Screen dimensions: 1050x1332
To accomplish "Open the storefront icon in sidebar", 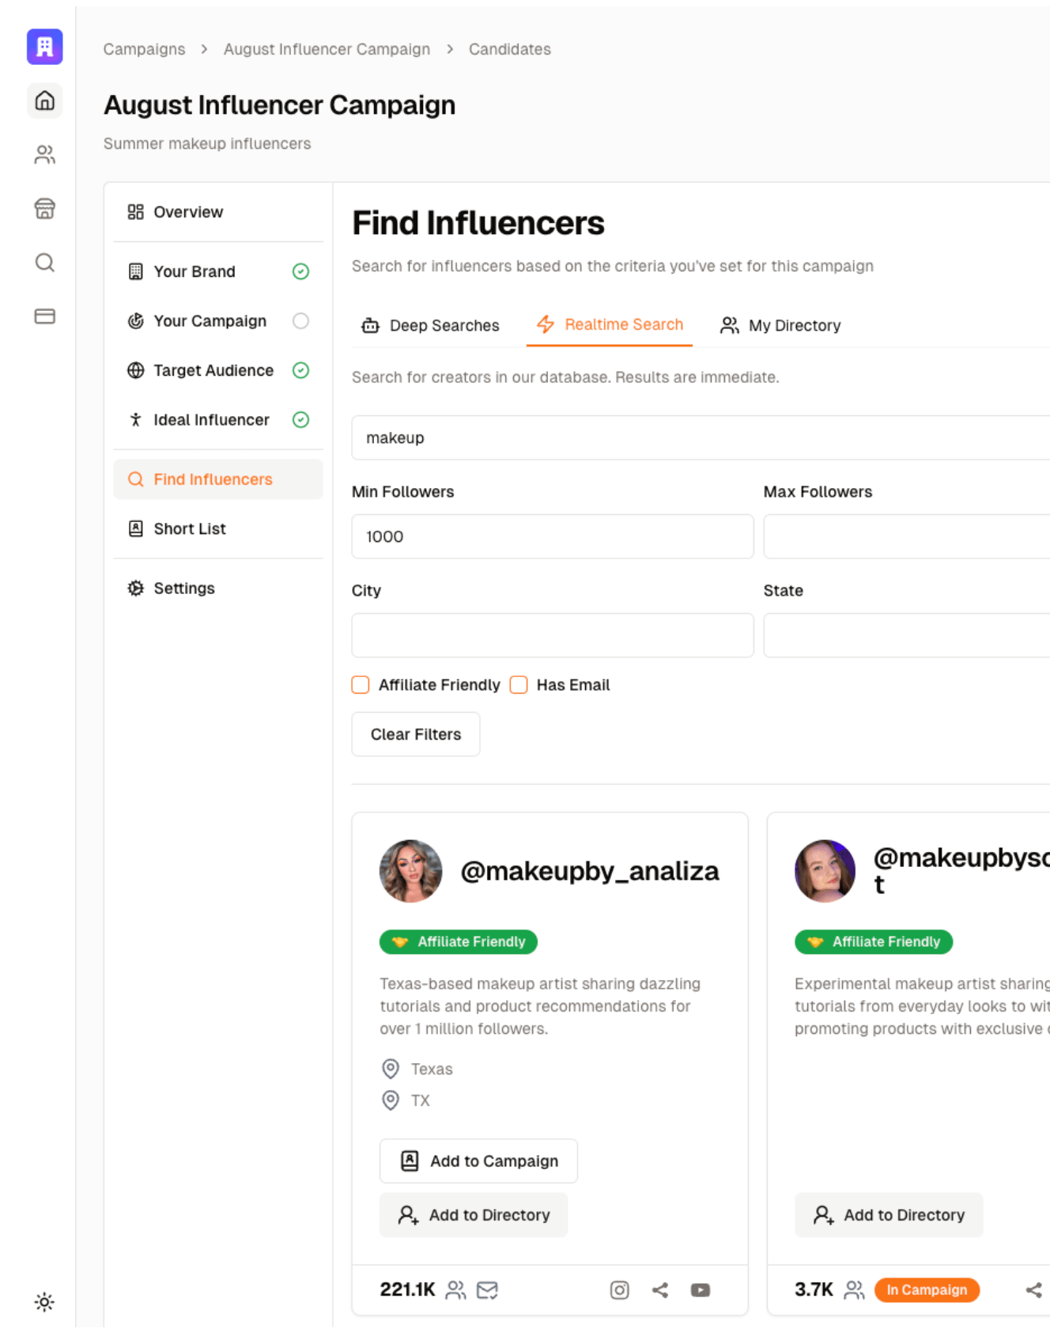I will (45, 208).
